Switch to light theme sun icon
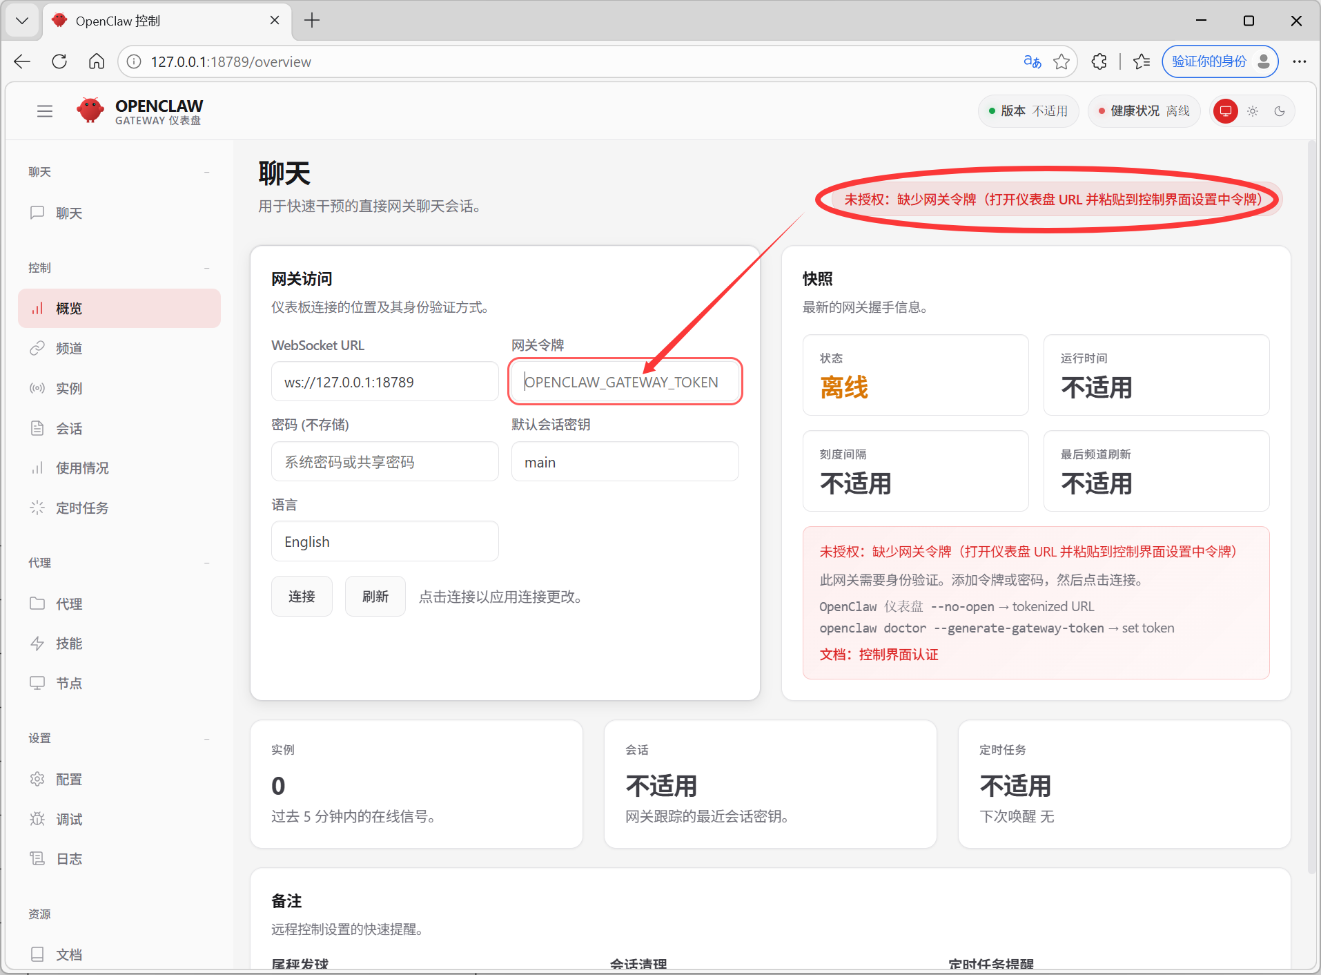The width and height of the screenshot is (1321, 975). coord(1253,111)
